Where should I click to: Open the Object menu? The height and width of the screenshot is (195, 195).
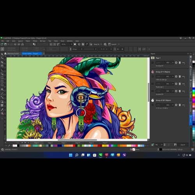(x=28, y=41)
